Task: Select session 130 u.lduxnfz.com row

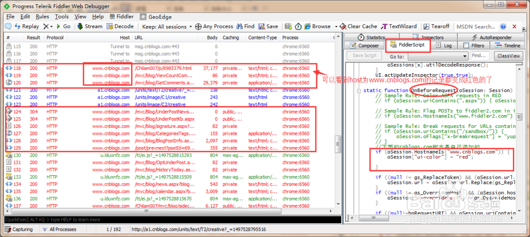Action: click(x=169, y=156)
